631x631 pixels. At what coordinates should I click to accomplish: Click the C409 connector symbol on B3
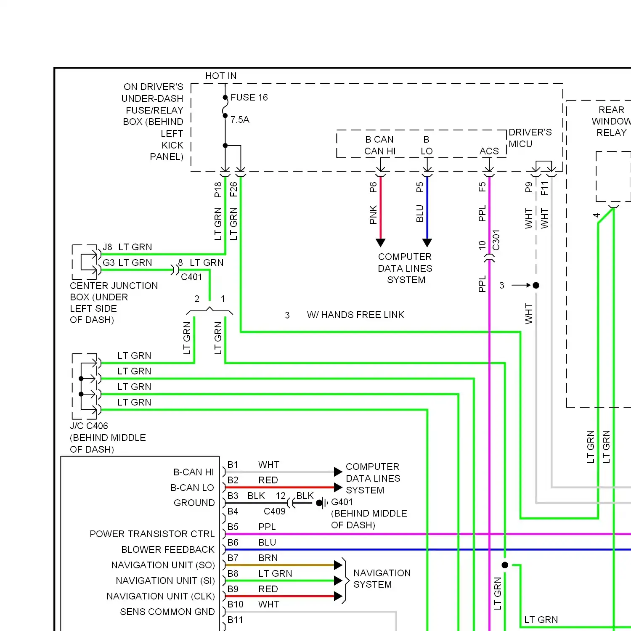291,502
